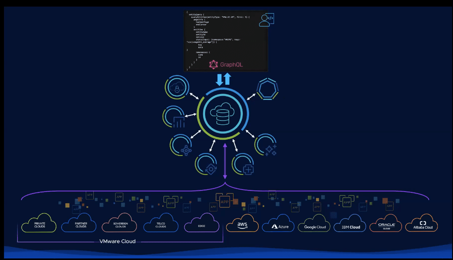The image size is (453, 260).
Task: Click the sparkles stars icon
Action: point(266,145)
